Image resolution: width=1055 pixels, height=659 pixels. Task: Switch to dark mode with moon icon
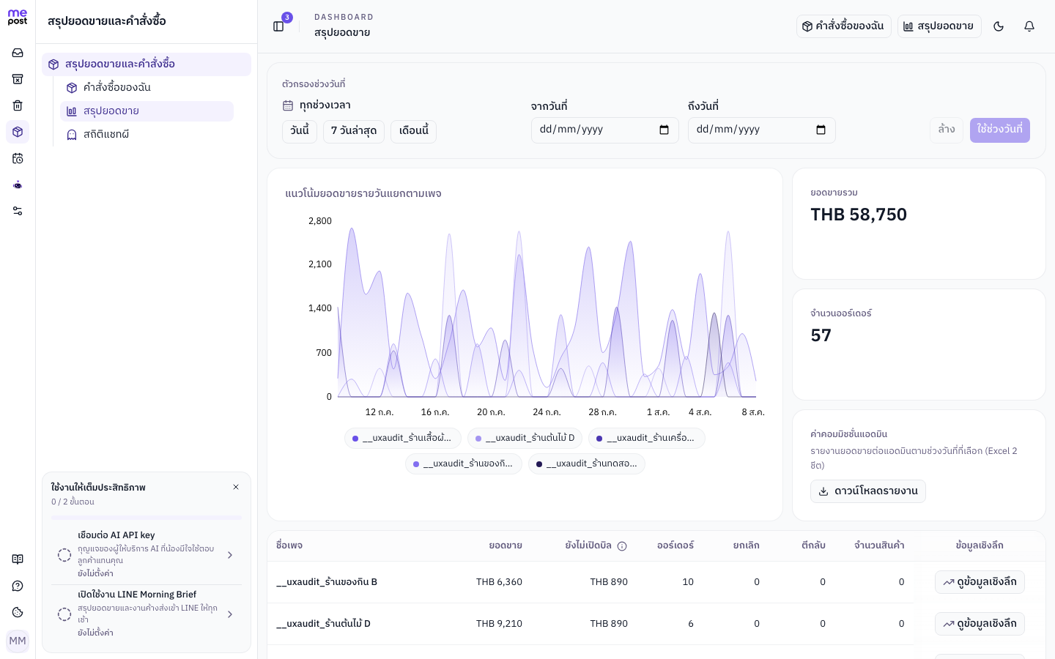pos(999,26)
